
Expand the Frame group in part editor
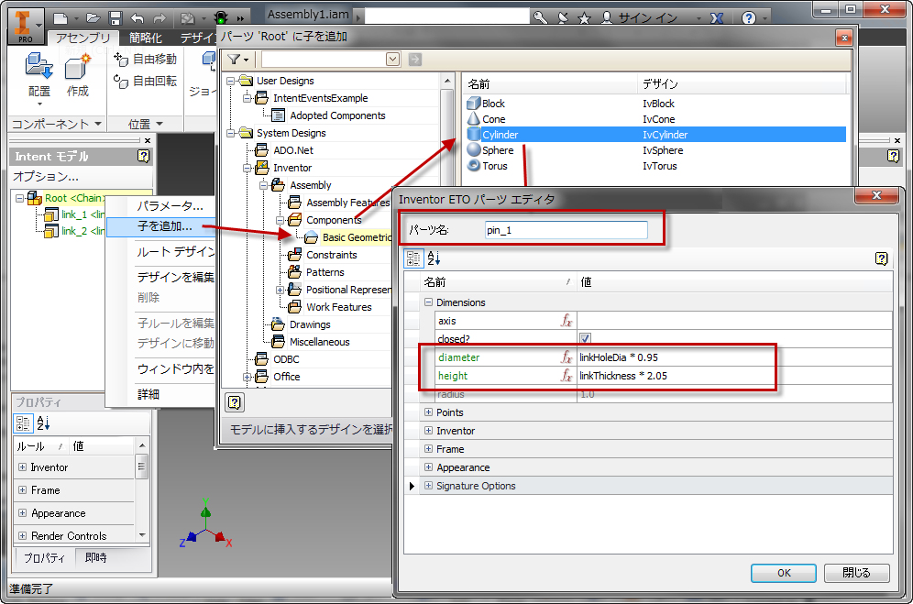[429, 448]
